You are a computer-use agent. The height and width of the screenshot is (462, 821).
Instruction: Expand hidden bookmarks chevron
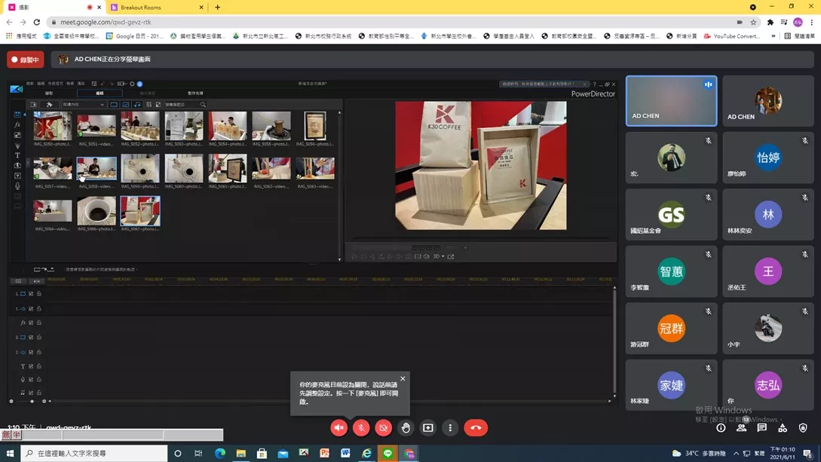coord(774,36)
